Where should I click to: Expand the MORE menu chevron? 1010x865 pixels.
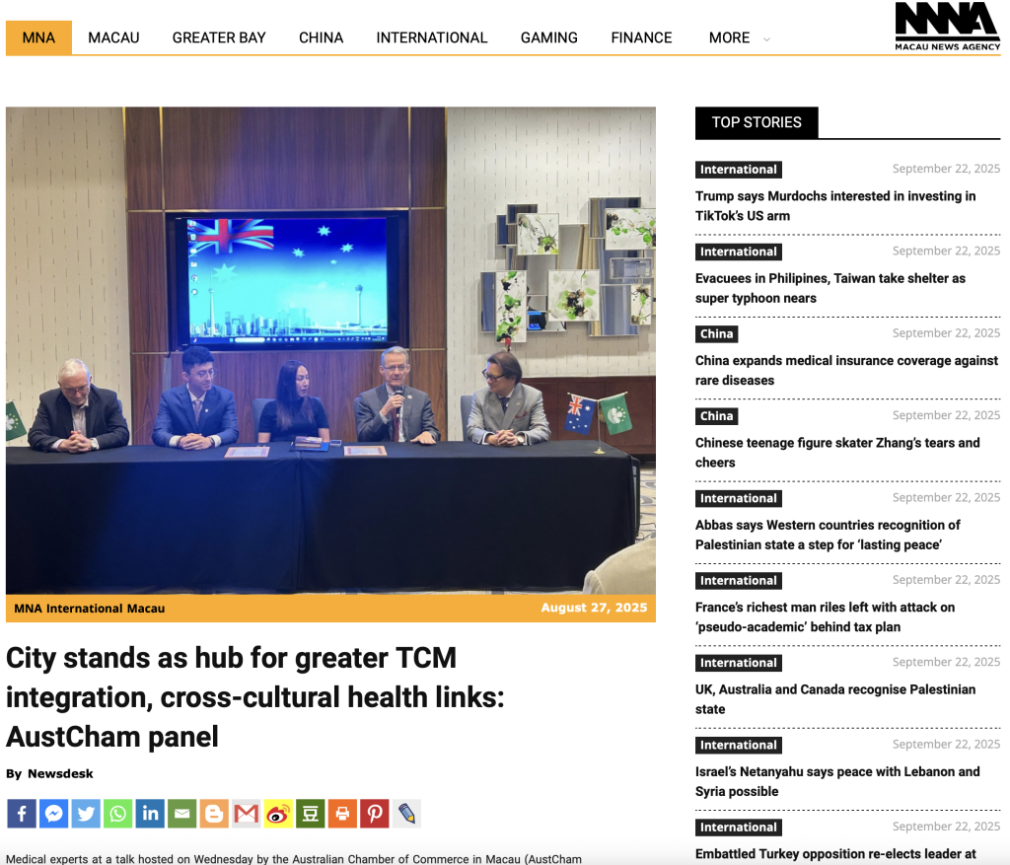[766, 39]
